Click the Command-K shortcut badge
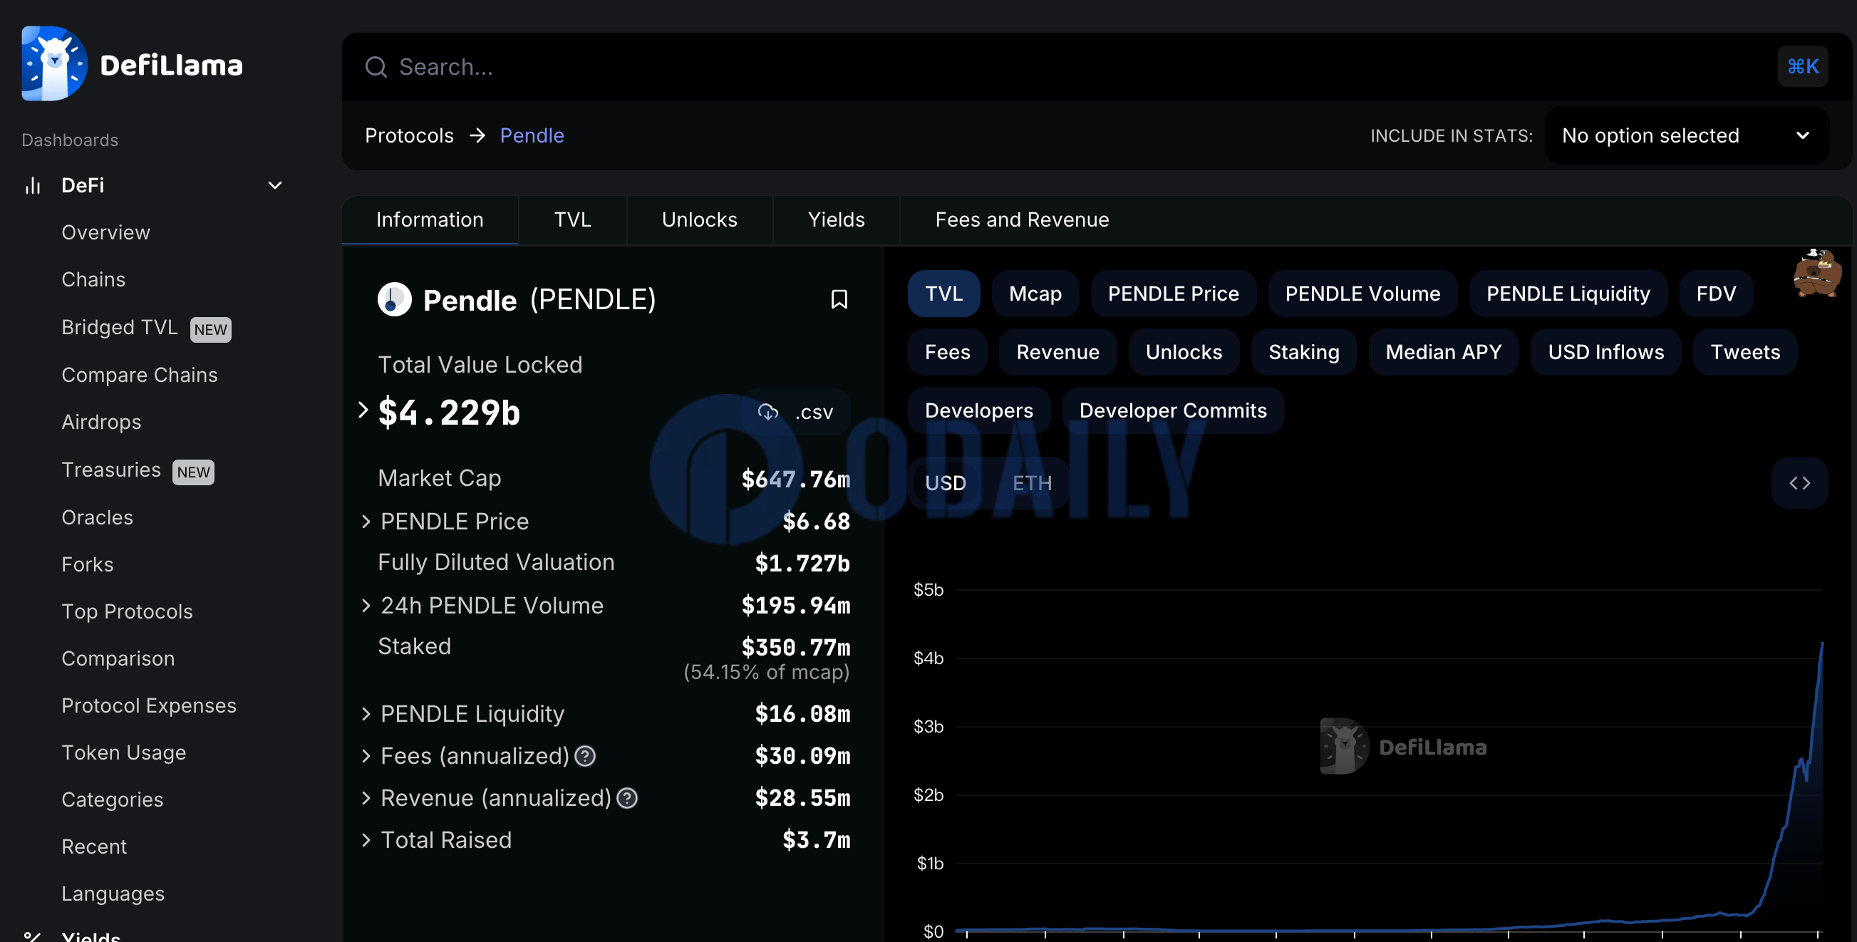 coord(1802,67)
